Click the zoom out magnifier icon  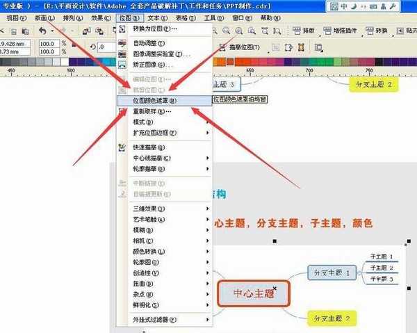coord(227,31)
